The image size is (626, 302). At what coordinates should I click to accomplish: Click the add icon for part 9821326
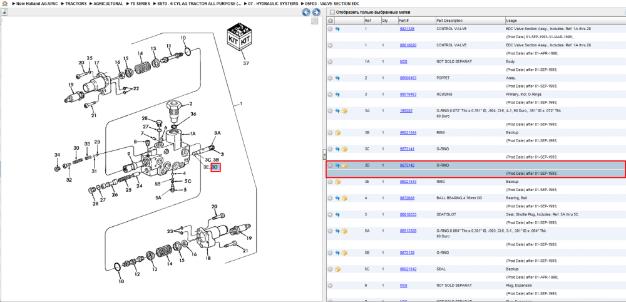pyautogui.click(x=331, y=29)
